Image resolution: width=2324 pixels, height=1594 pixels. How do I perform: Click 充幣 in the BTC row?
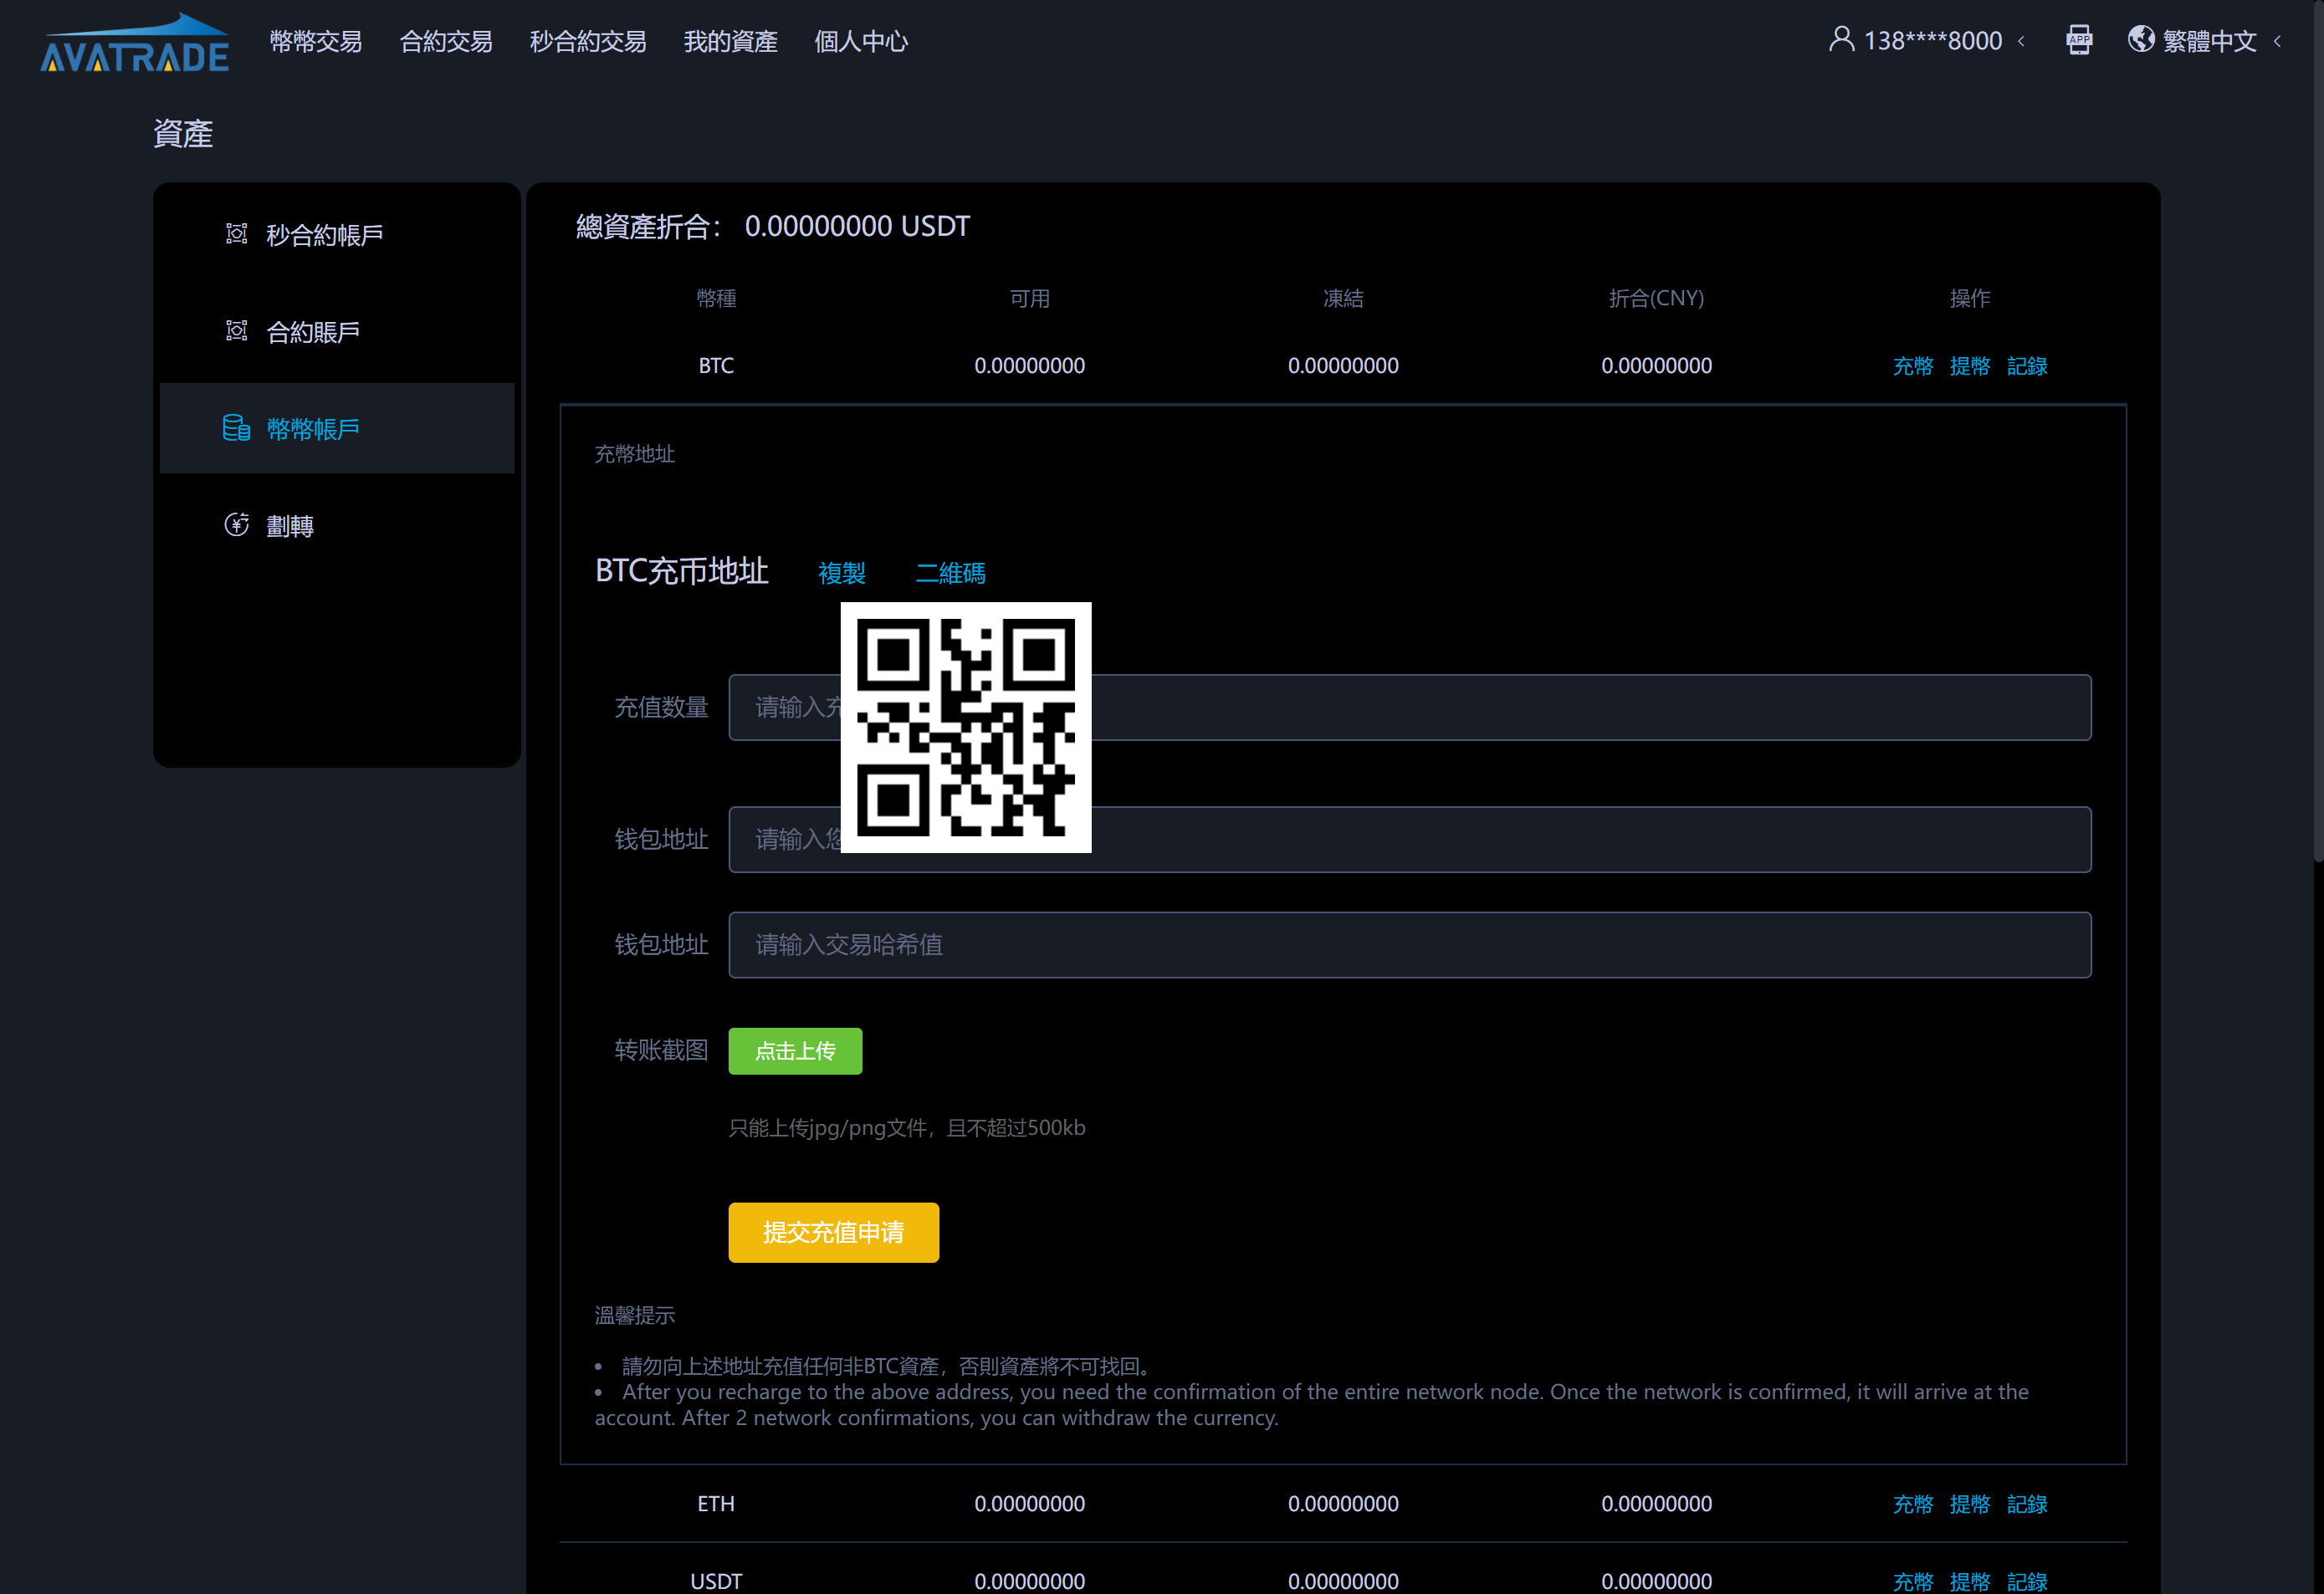[x=1913, y=365]
